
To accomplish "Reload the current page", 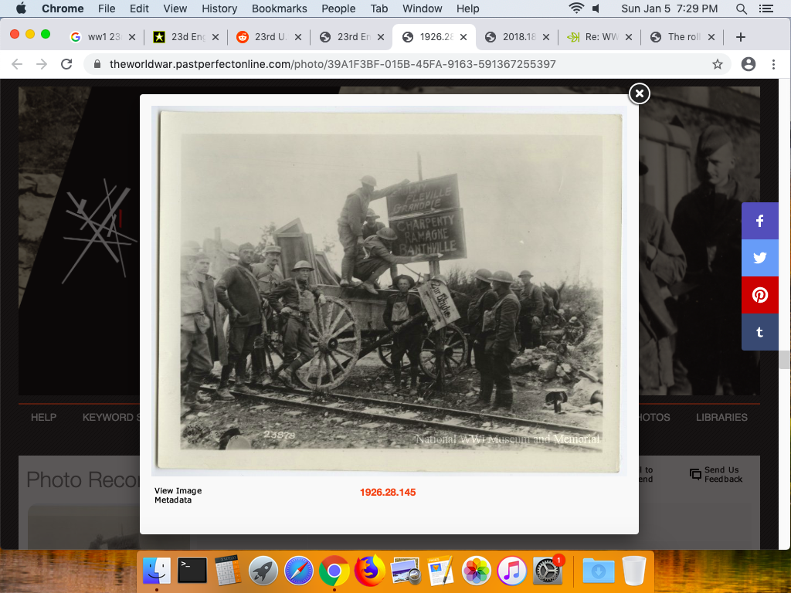I will tap(66, 64).
